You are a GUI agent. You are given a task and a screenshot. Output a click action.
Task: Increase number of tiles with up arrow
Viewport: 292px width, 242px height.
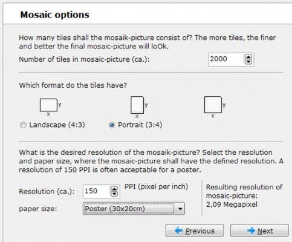coord(248,57)
